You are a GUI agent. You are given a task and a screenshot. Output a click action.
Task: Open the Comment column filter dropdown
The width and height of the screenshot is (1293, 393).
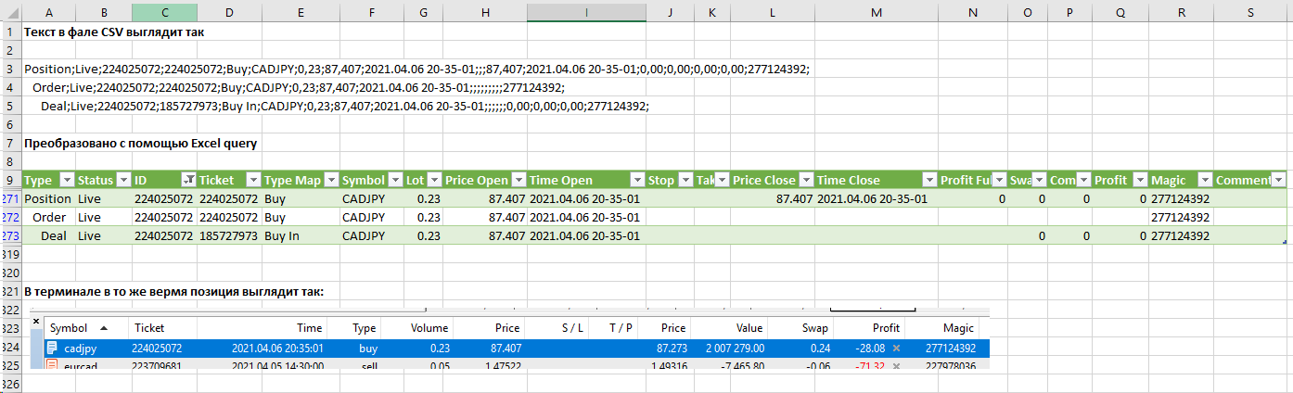(1279, 180)
